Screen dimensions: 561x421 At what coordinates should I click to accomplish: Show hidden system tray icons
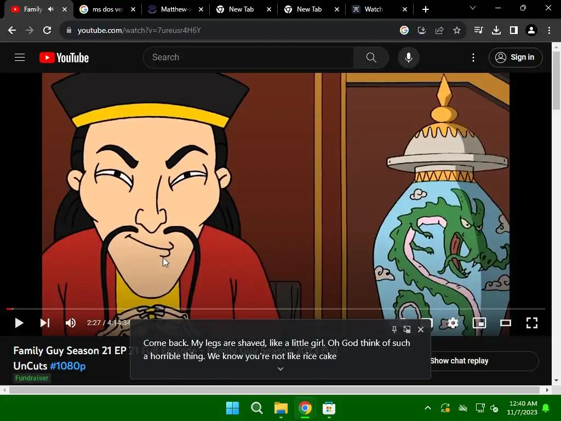click(x=428, y=408)
